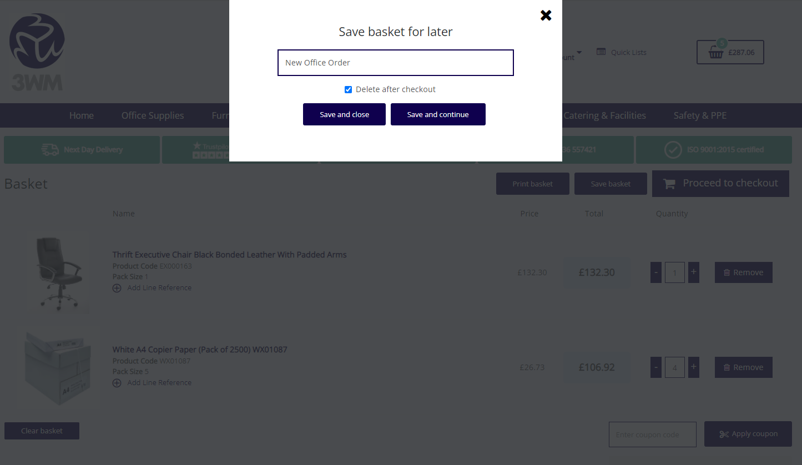Open Office Supplies menu
Viewport: 802px width, 465px height.
click(153, 115)
